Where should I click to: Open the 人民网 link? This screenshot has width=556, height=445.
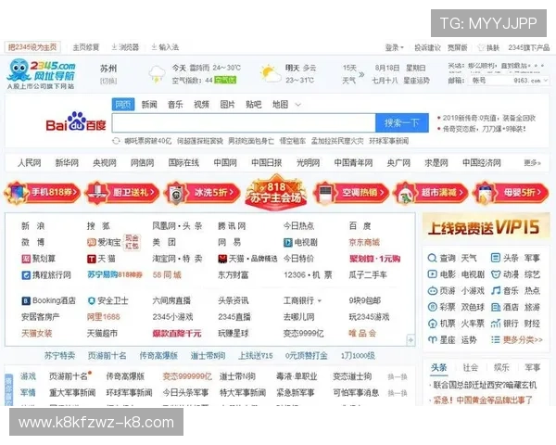(30, 163)
